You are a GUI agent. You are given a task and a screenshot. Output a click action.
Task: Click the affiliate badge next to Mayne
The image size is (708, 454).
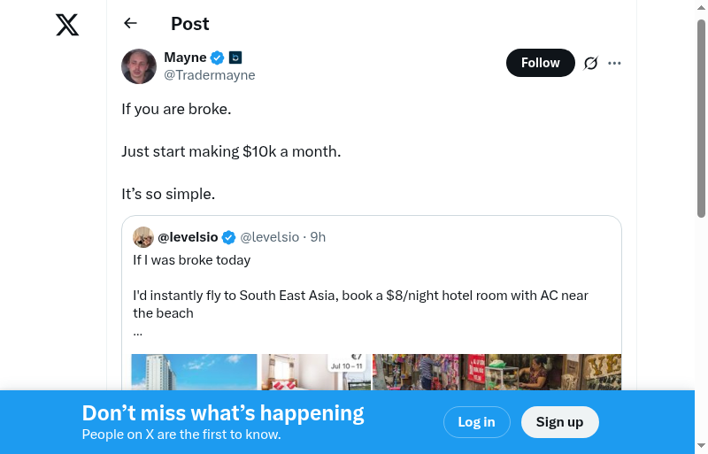point(235,58)
